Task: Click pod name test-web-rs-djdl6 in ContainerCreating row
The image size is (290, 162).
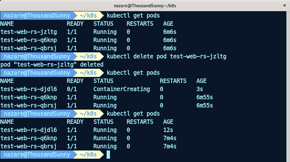Action: tap(28, 89)
